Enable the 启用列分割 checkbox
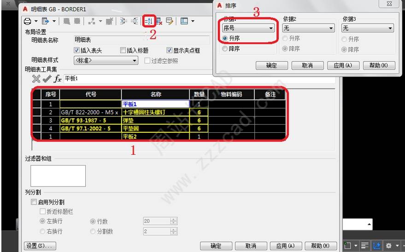Image resolution: width=405 pixels, height=252 pixels. click(34, 202)
